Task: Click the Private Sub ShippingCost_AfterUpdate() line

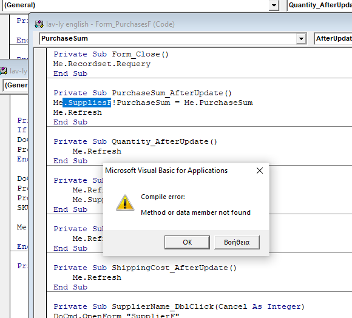Action: click(145, 268)
